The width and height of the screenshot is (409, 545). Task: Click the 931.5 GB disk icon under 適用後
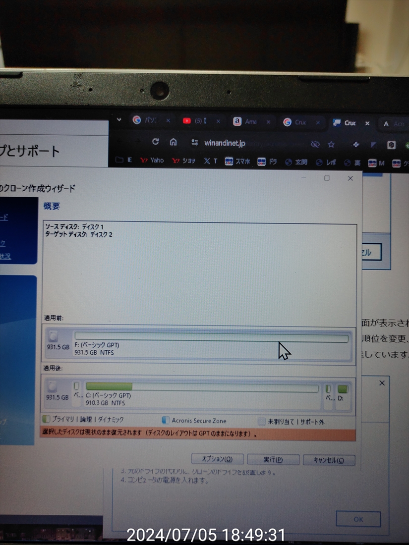[x=52, y=387]
